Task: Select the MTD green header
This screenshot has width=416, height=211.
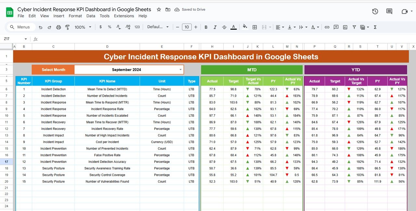Action: (x=252, y=70)
